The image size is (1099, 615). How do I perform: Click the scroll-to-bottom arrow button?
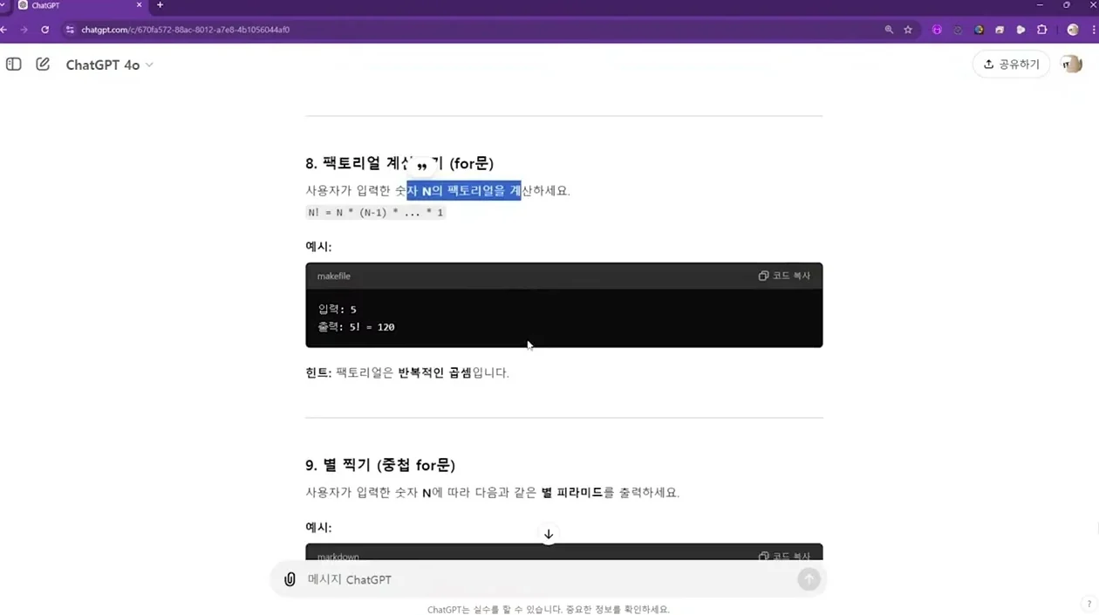pos(549,534)
